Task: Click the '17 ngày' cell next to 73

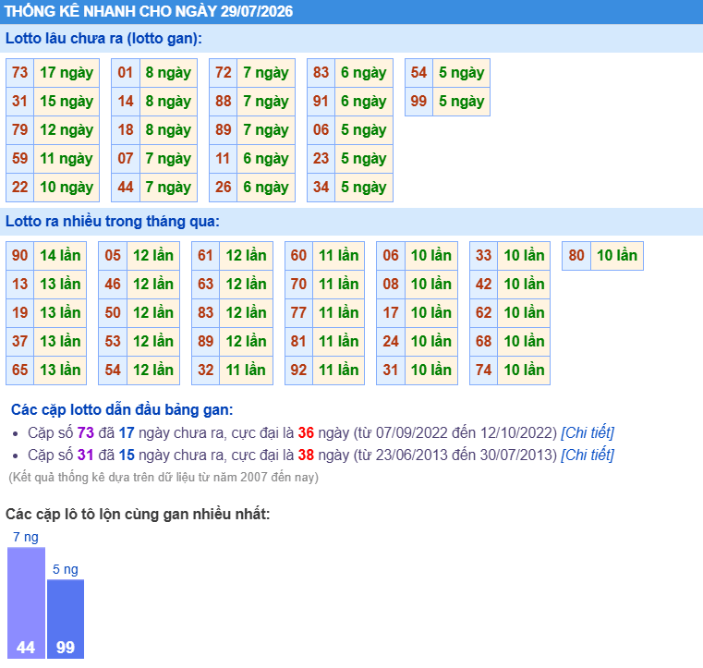Action: (x=67, y=73)
